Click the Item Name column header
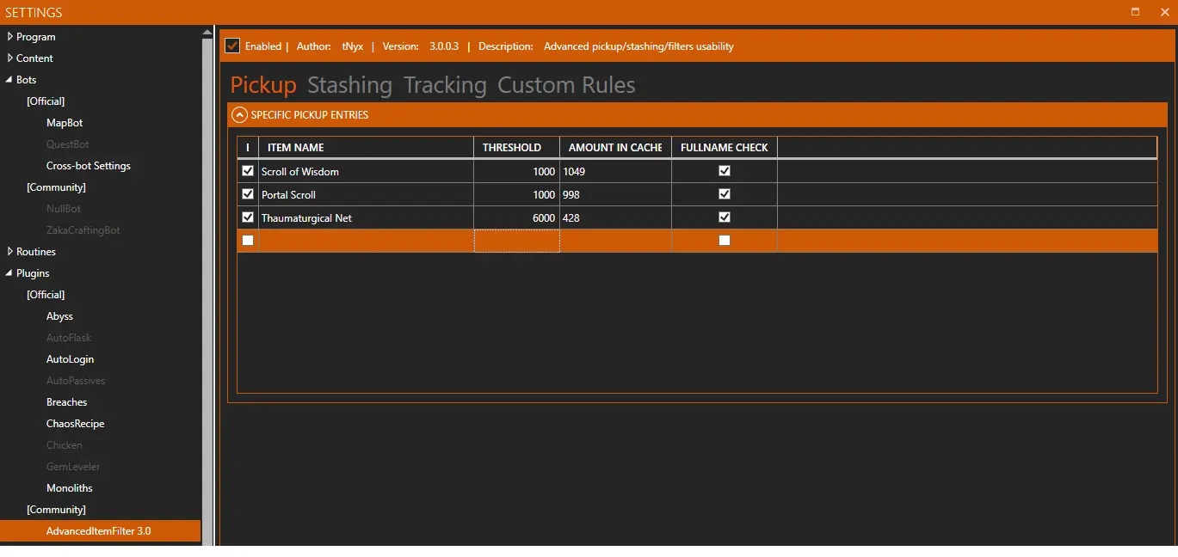This screenshot has width=1178, height=557. point(296,148)
